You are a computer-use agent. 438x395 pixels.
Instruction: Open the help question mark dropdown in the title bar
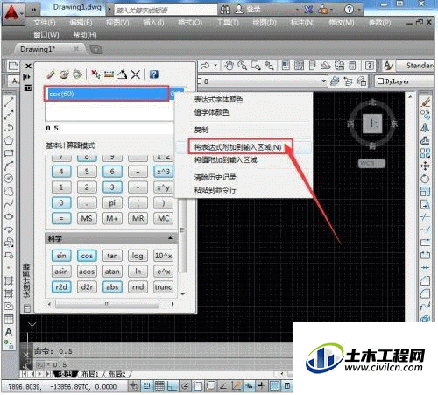359,10
